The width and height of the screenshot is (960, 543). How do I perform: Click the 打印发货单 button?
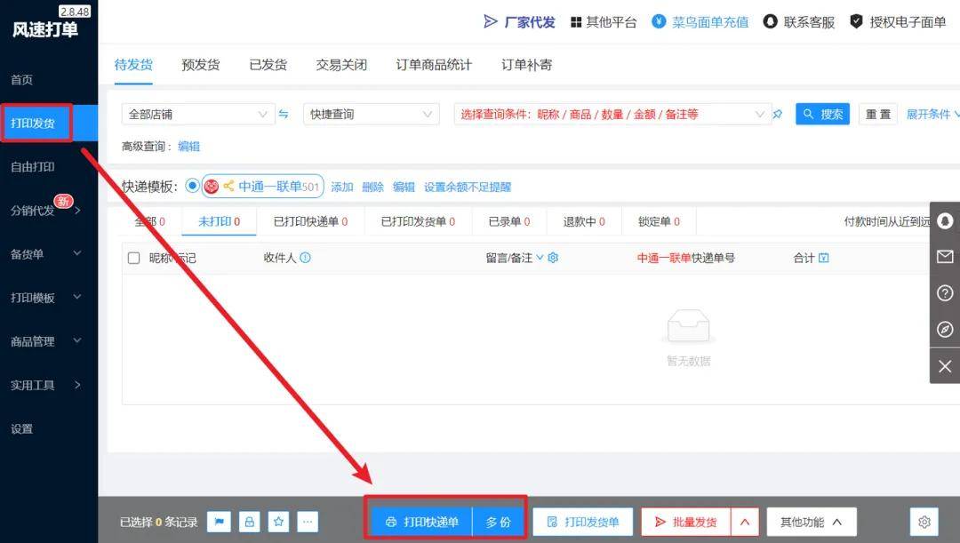tap(581, 522)
